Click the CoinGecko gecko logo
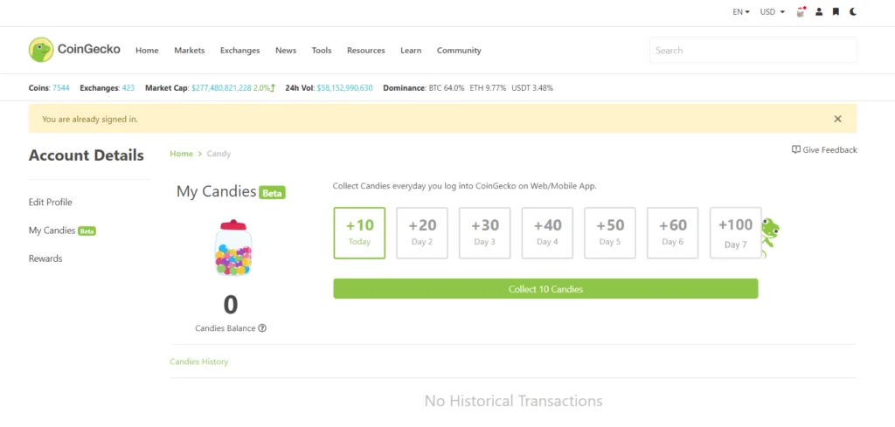The image size is (895, 427). (x=41, y=50)
